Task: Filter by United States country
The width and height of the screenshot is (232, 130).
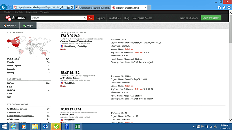Action: (13, 59)
